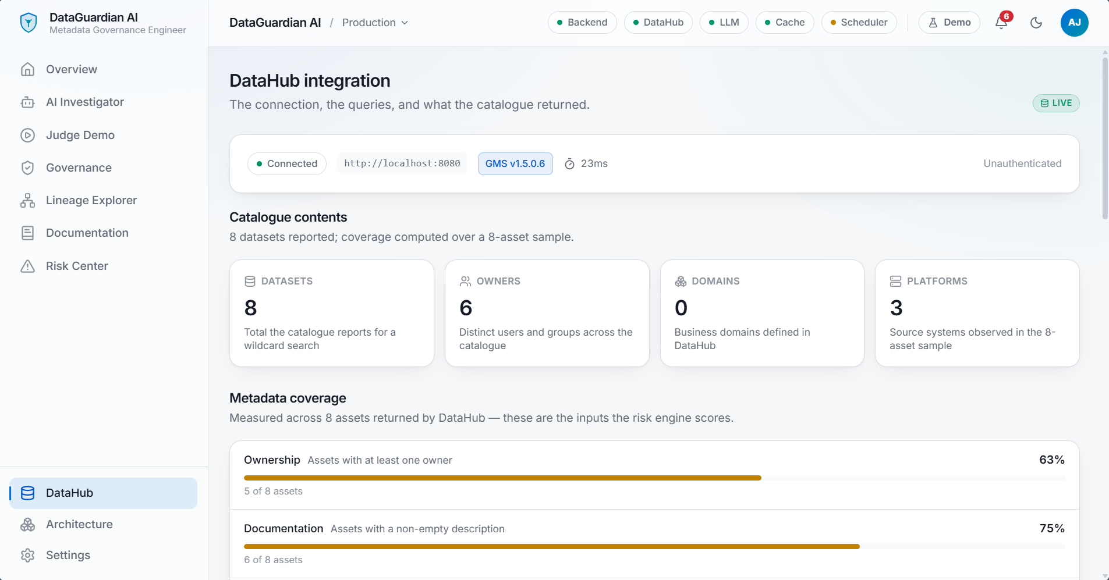Screen dimensions: 1109x580
Task: Click the Platforms count 3
Action: [897, 308]
